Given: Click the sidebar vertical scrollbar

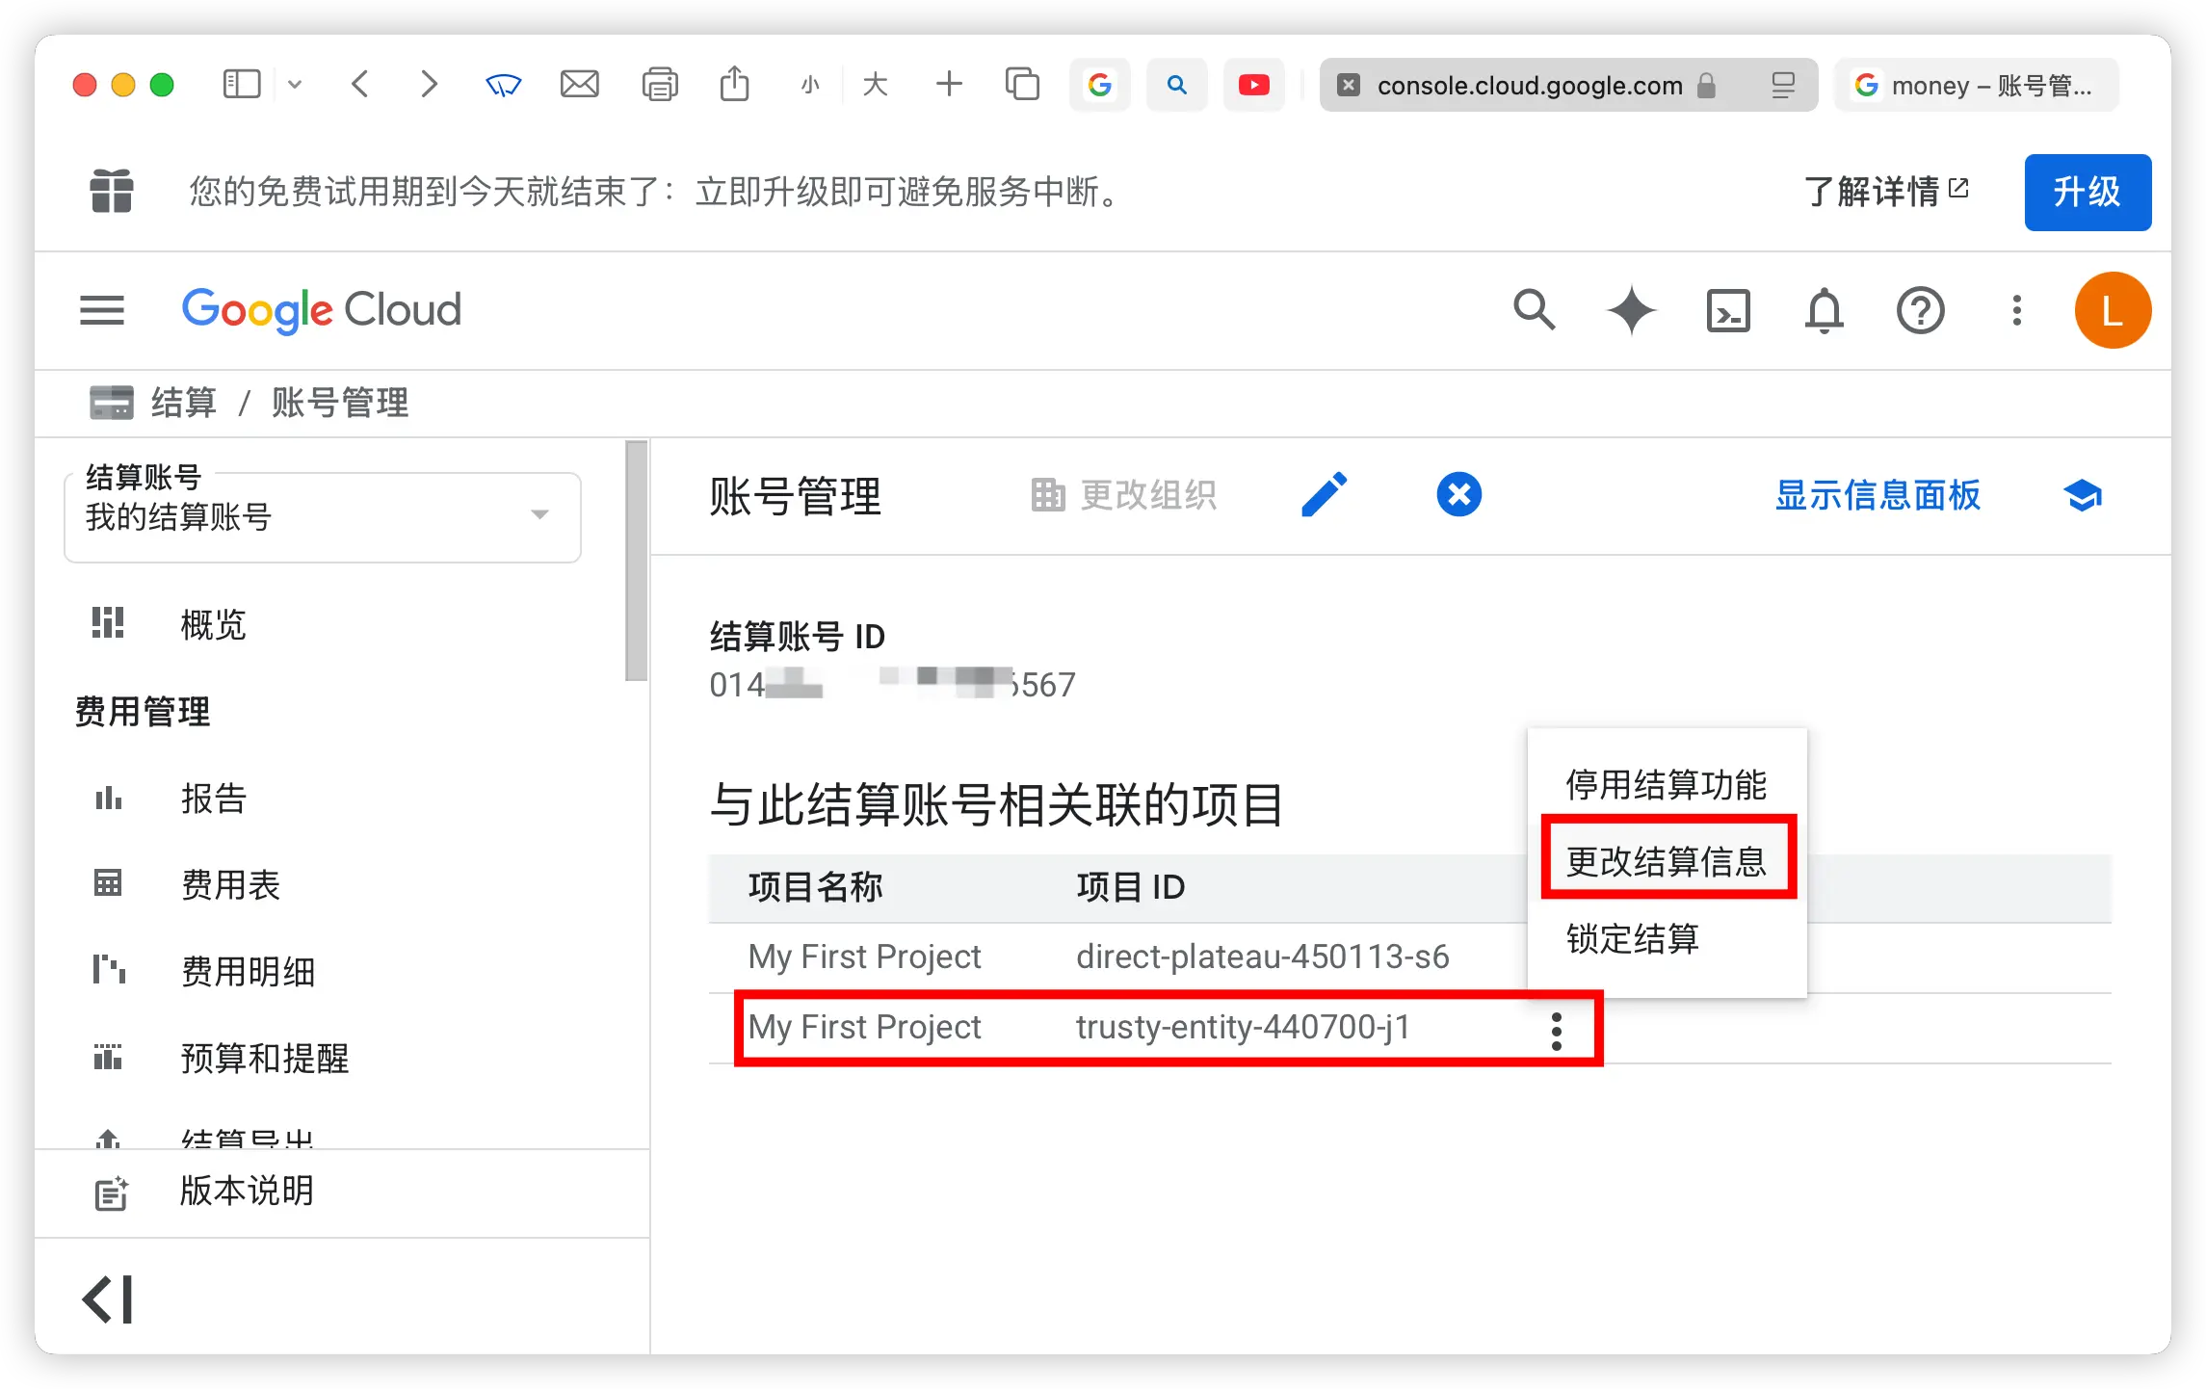Looking at the screenshot, I should pyautogui.click(x=636, y=561).
